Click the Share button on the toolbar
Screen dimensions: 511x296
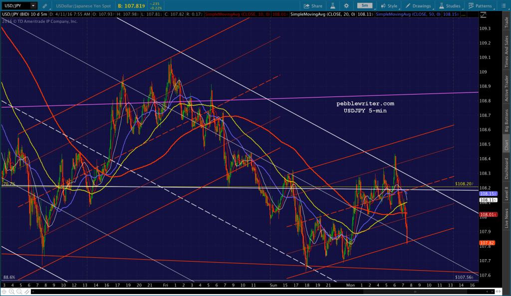[x=314, y=5]
